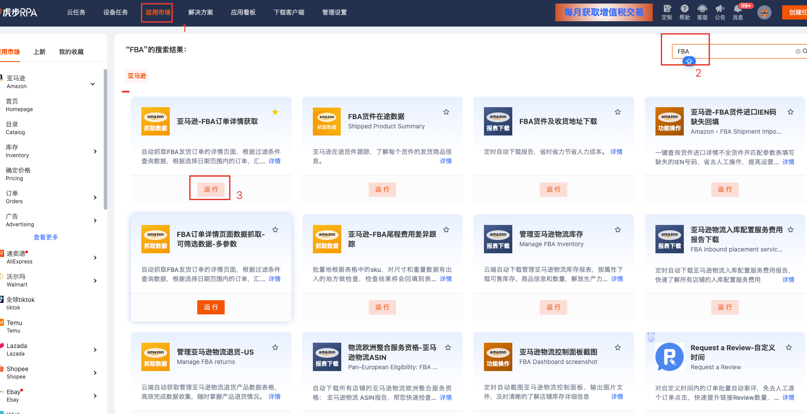Run the 管理亚马逊物流库存 app
This screenshot has width=807, height=414.
click(554, 307)
